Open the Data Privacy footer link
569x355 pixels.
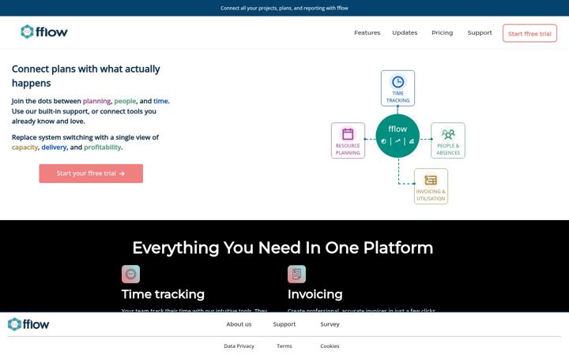point(239,346)
